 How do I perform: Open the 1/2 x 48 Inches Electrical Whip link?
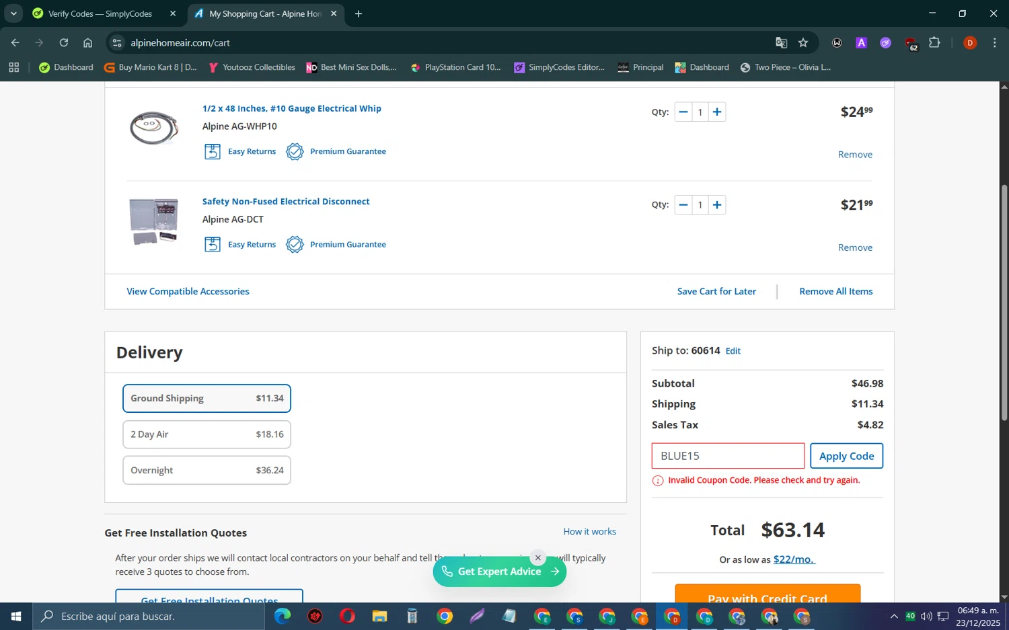pyautogui.click(x=292, y=108)
